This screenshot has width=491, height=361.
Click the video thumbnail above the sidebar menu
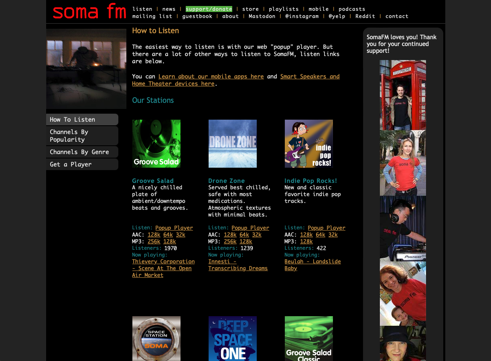[x=87, y=68]
